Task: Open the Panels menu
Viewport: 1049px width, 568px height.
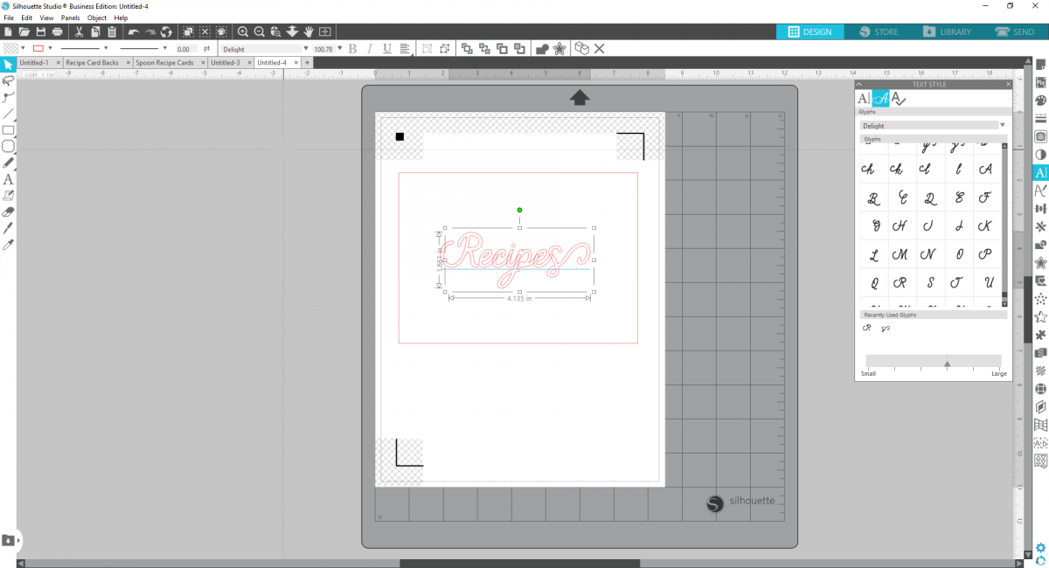Action: coord(71,17)
